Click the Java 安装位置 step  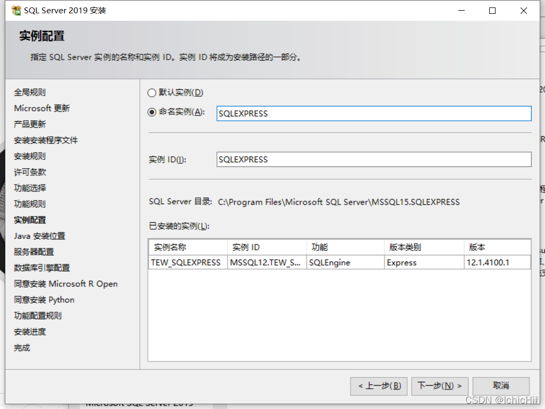click(40, 236)
